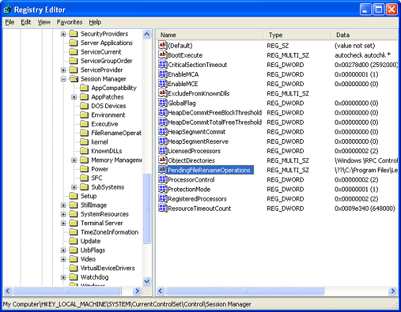Sort values by the Data column header
Image resolution: width=401 pixels, height=312 pixels.
pyautogui.click(x=365, y=35)
